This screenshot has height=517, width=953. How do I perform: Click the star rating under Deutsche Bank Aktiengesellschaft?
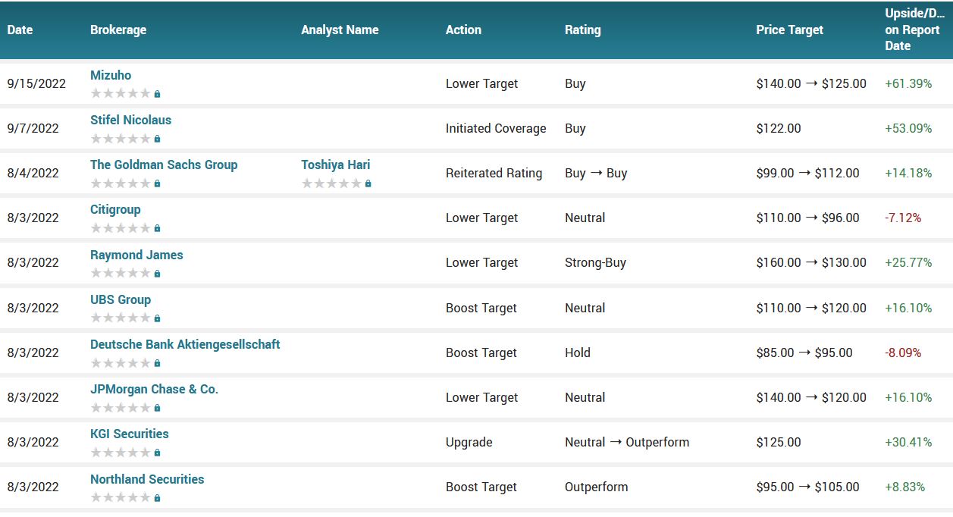(x=121, y=363)
